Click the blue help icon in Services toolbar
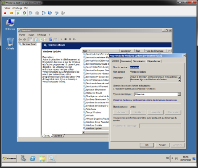The height and width of the screenshot is (168, 198). 51,39
